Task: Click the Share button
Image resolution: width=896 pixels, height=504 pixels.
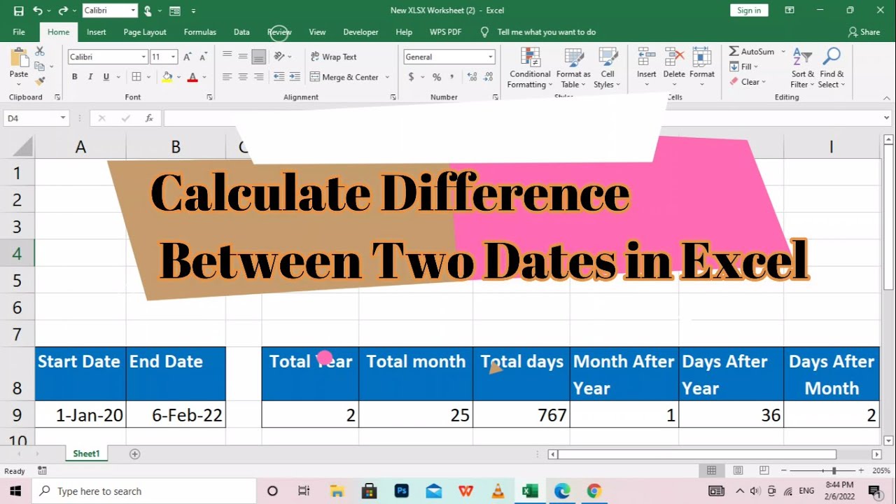Action: pos(864,32)
